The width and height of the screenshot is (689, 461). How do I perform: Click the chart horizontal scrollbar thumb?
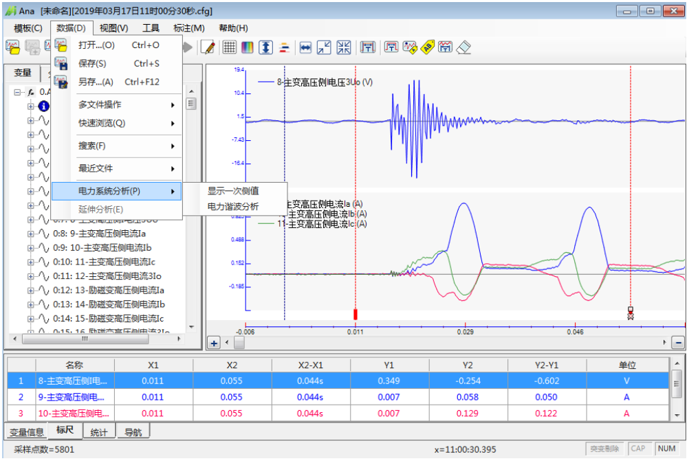239,343
